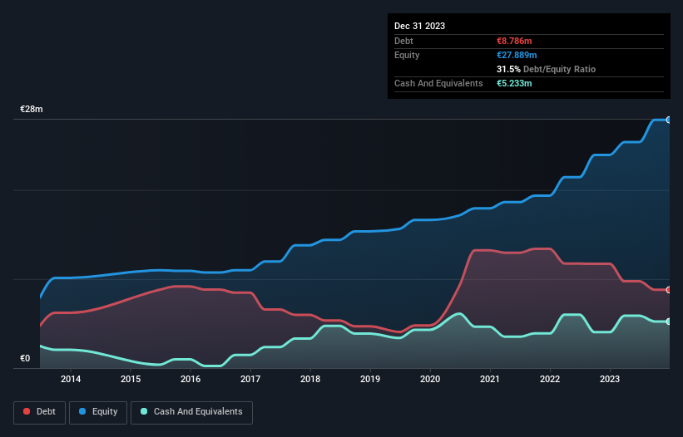Click the €28m y-axis label
This screenshot has width=683, height=437.
click(x=32, y=109)
